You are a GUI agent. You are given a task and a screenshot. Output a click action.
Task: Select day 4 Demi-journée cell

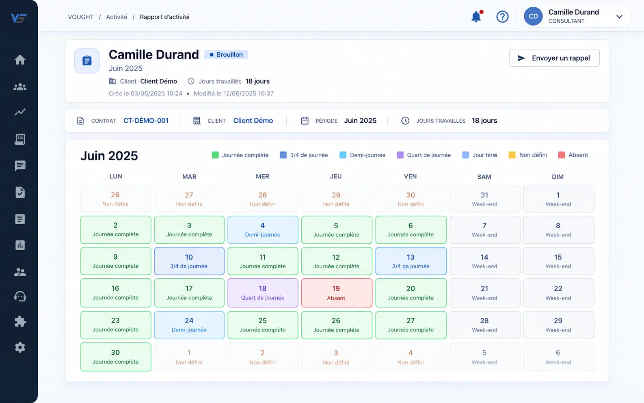263,230
